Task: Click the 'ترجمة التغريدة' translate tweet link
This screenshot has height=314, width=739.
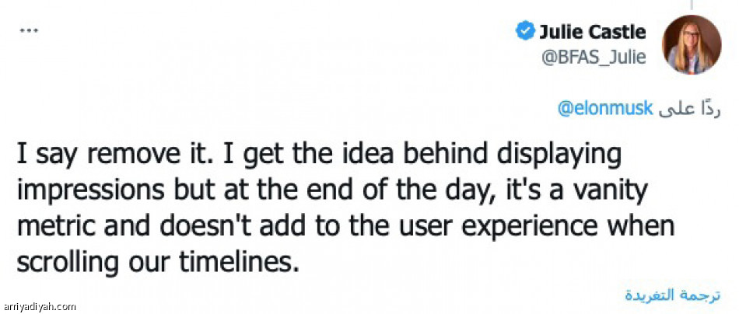Action: pos(673,295)
